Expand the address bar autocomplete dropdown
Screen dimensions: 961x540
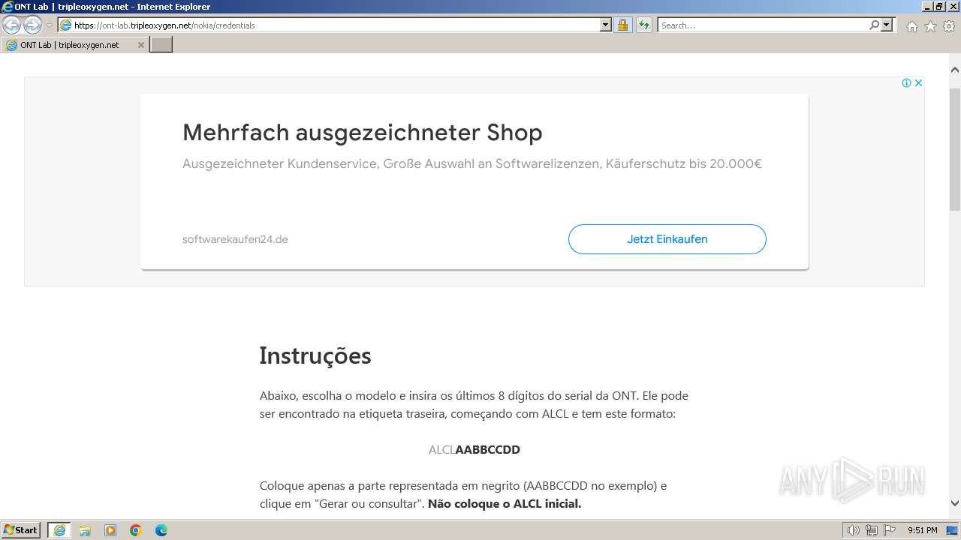tap(606, 25)
